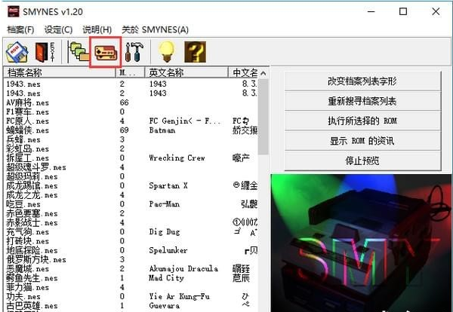Click the Dig Dug English name cell

coord(165,232)
